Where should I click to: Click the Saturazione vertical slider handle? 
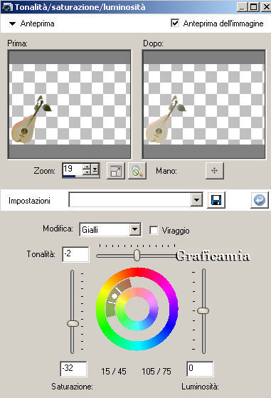(73, 323)
